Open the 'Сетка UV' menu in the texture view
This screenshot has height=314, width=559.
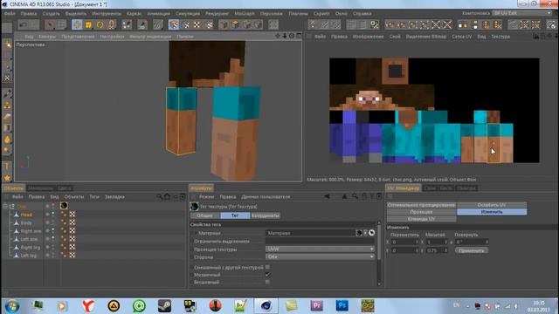click(462, 37)
